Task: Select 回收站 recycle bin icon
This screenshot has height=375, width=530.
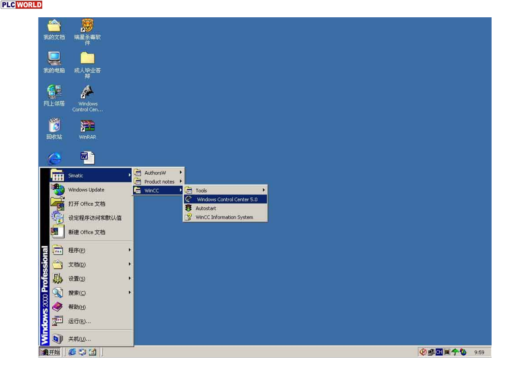Action: [x=54, y=129]
